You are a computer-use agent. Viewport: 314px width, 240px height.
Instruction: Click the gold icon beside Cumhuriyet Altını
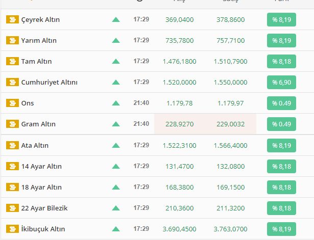[x=12, y=83]
